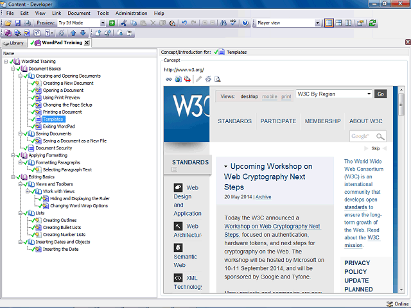Click the Archive link under the headline
Image resolution: width=411 pixels, height=308 pixels.
(x=263, y=197)
